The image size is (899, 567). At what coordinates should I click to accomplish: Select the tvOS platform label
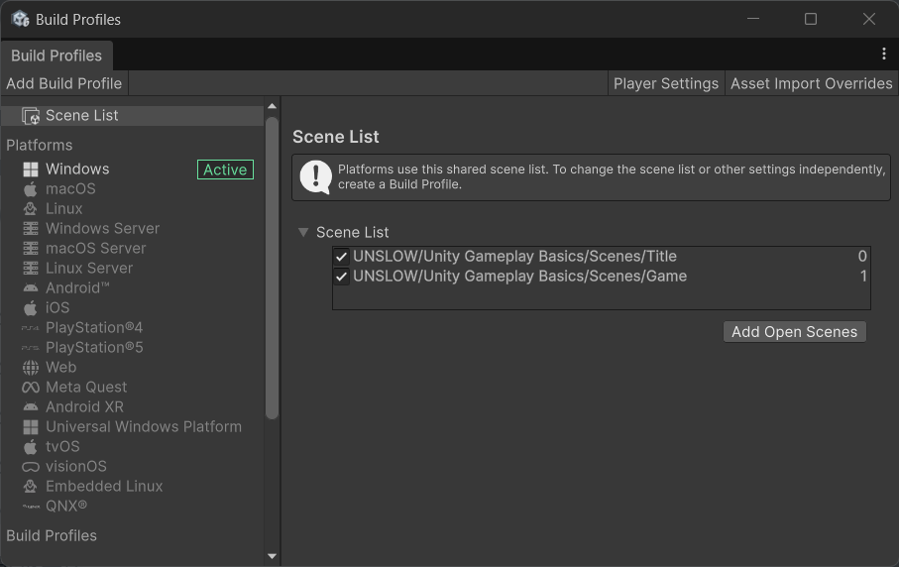(x=62, y=447)
